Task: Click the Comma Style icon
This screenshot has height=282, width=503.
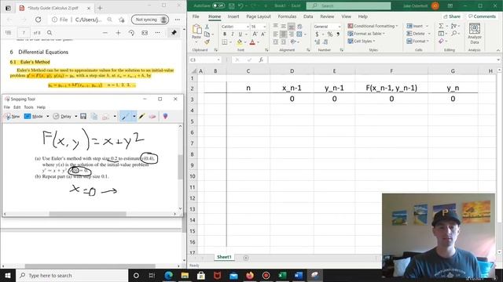Action: tap(338, 34)
